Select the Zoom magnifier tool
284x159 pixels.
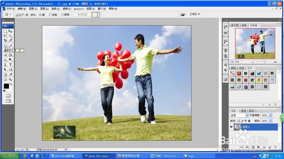11,79
